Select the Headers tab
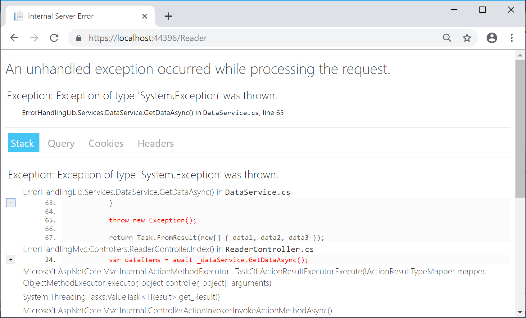The width and height of the screenshot is (526, 318). 156,143
